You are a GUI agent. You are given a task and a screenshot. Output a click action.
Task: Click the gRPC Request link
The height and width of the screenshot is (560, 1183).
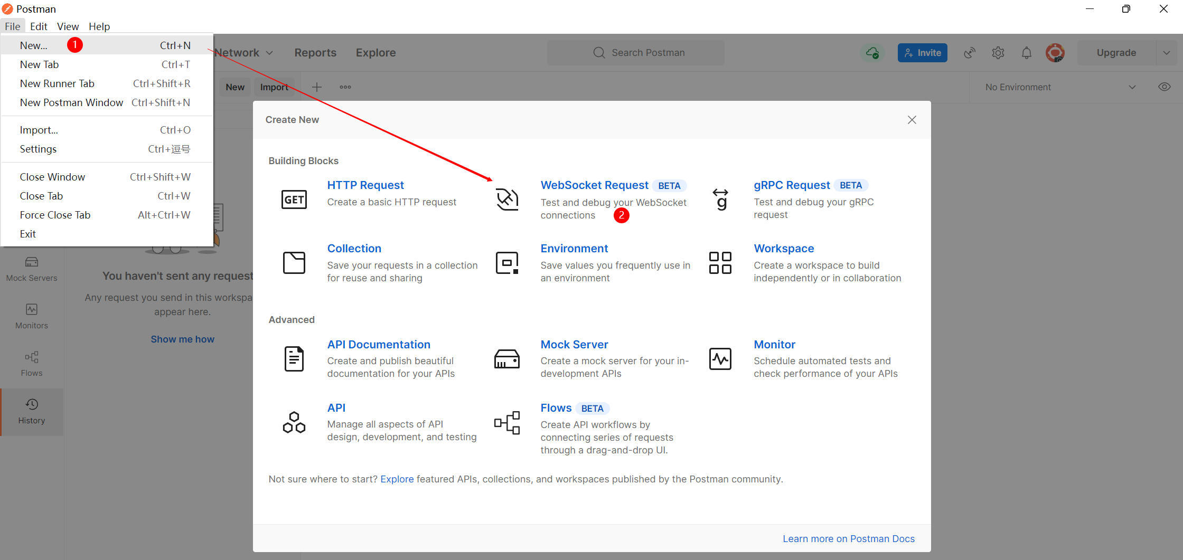tap(792, 185)
